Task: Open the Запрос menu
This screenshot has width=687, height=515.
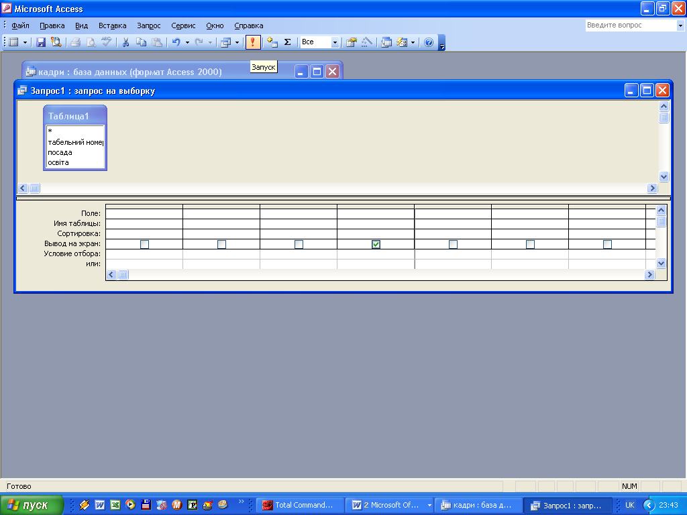Action: (x=148, y=25)
